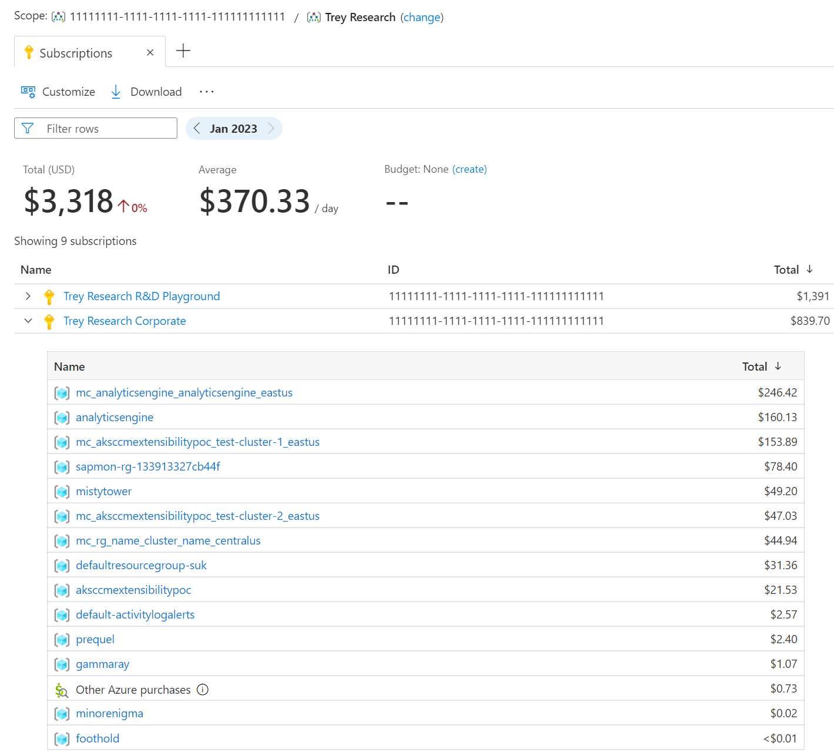The image size is (834, 756).
Task: Open the more options ellipsis menu
Action: 207,92
